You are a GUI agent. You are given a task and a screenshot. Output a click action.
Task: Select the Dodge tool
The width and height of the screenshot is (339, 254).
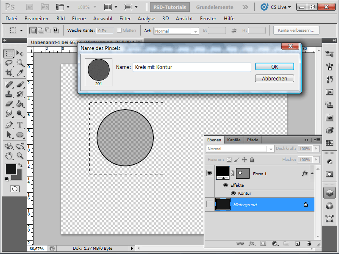pos(20,113)
